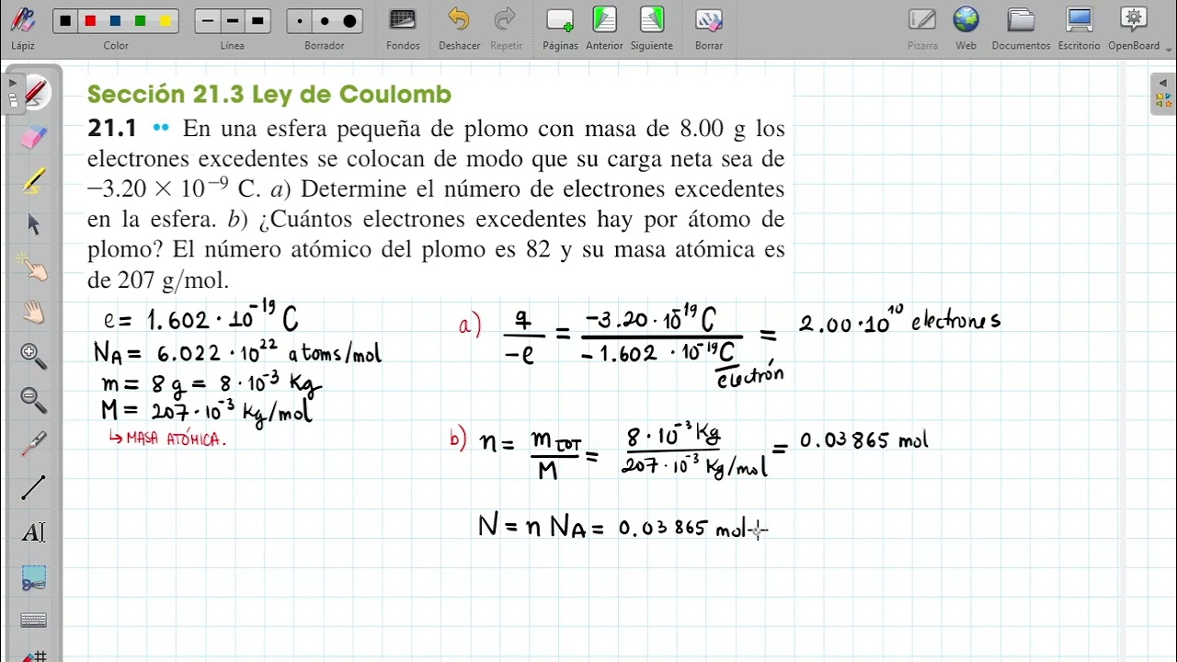Add a new page with Páginas

coord(560,28)
